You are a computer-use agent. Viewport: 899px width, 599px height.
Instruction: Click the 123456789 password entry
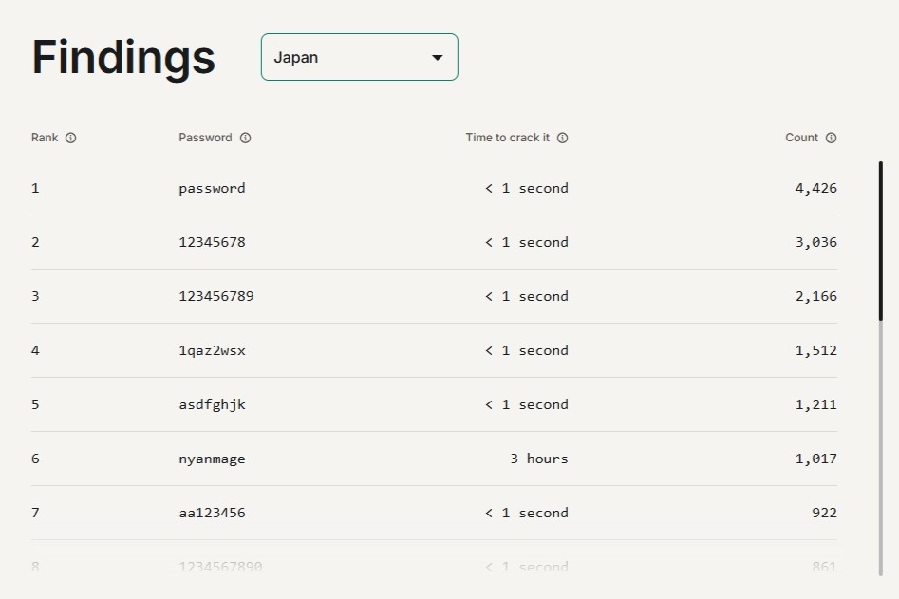(216, 296)
